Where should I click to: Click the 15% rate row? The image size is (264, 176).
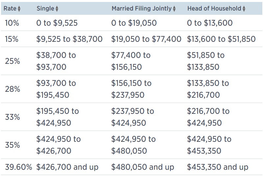click(132, 39)
